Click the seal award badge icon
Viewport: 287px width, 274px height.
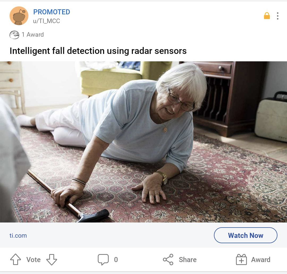(x=14, y=35)
